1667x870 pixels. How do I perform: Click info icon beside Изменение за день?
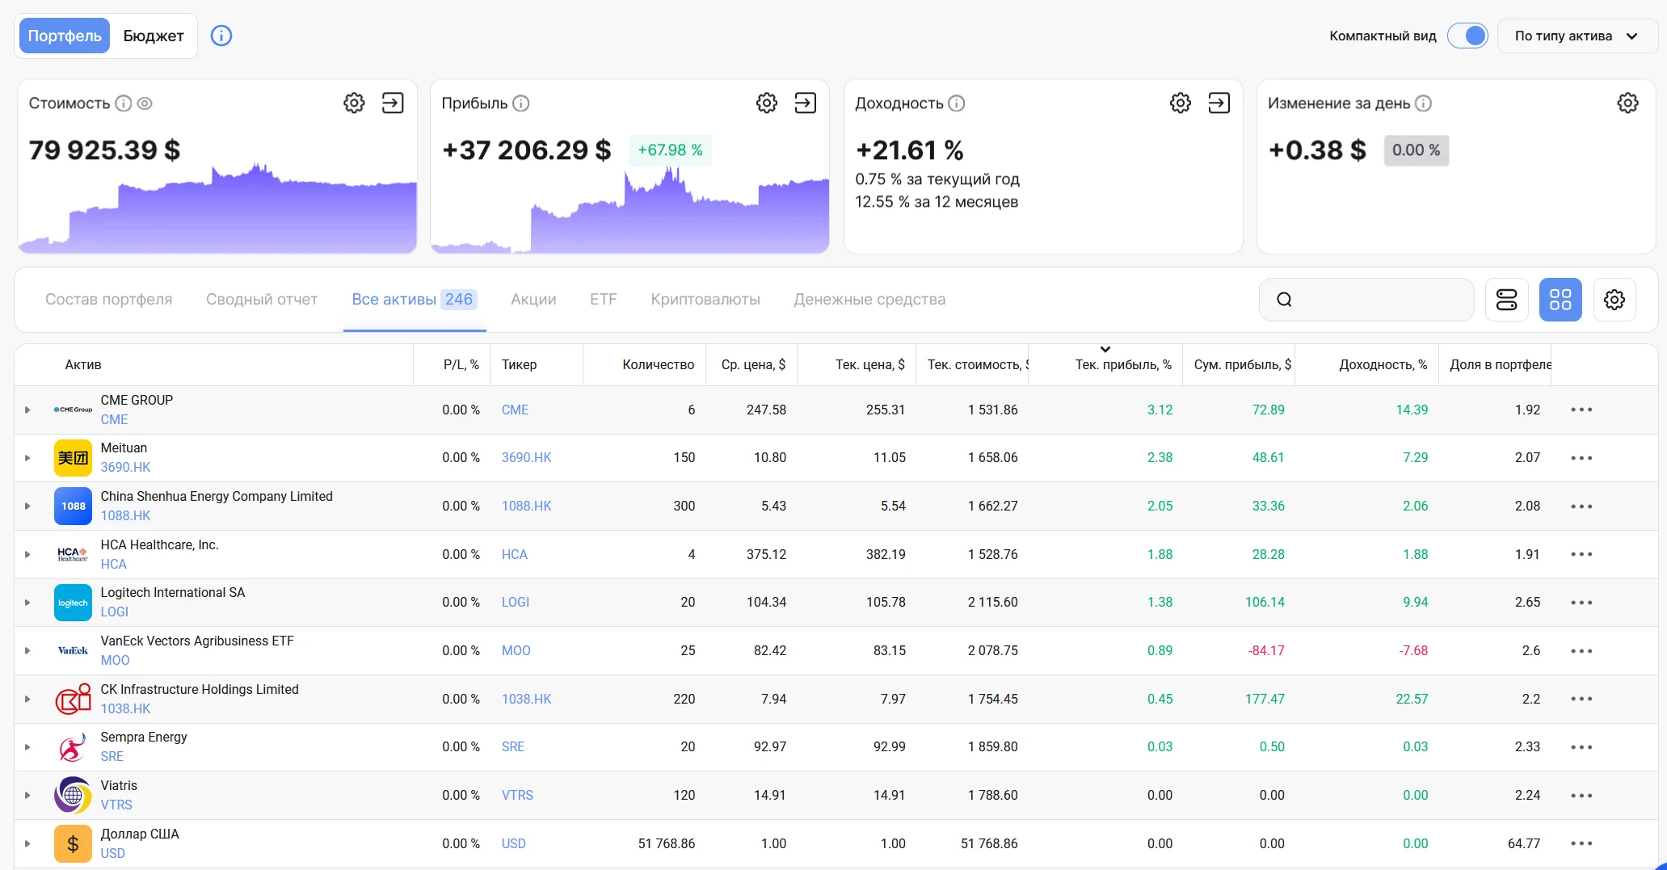[x=1424, y=103]
